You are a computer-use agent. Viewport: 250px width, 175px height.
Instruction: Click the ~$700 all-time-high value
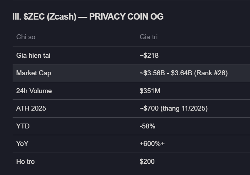click(x=149, y=108)
